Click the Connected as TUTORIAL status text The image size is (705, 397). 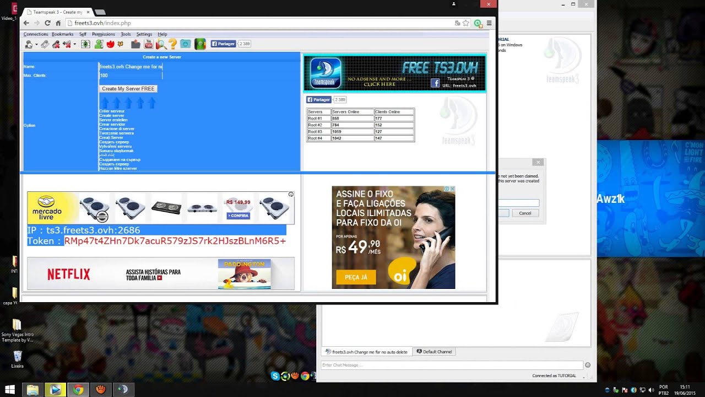click(x=554, y=376)
